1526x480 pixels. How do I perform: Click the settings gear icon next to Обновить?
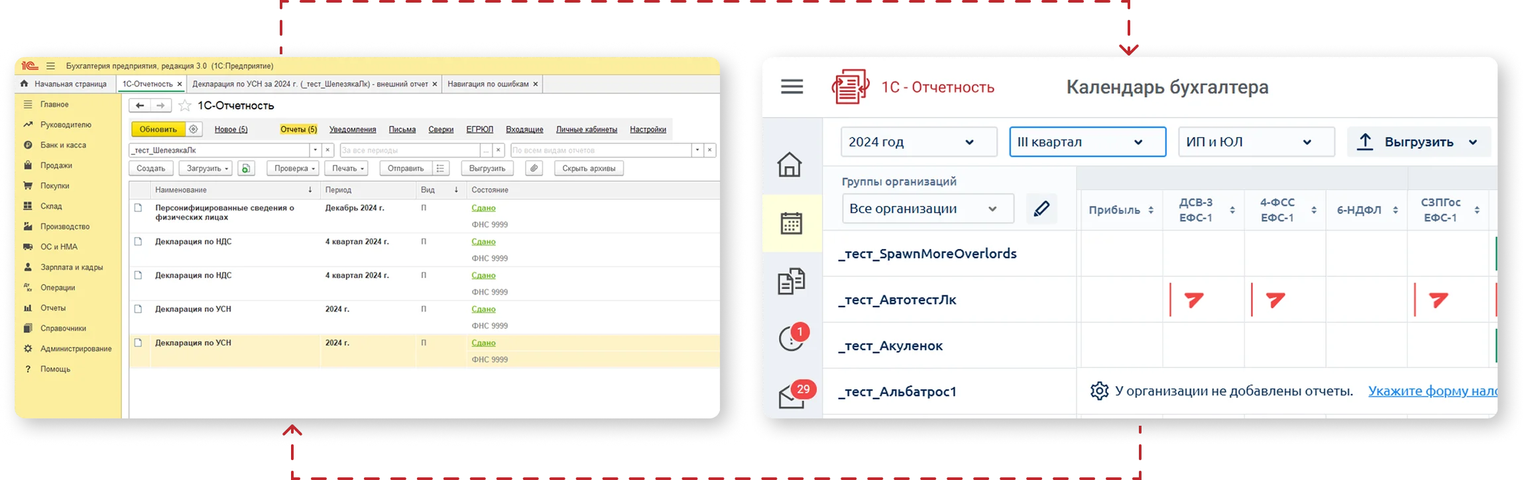point(194,130)
